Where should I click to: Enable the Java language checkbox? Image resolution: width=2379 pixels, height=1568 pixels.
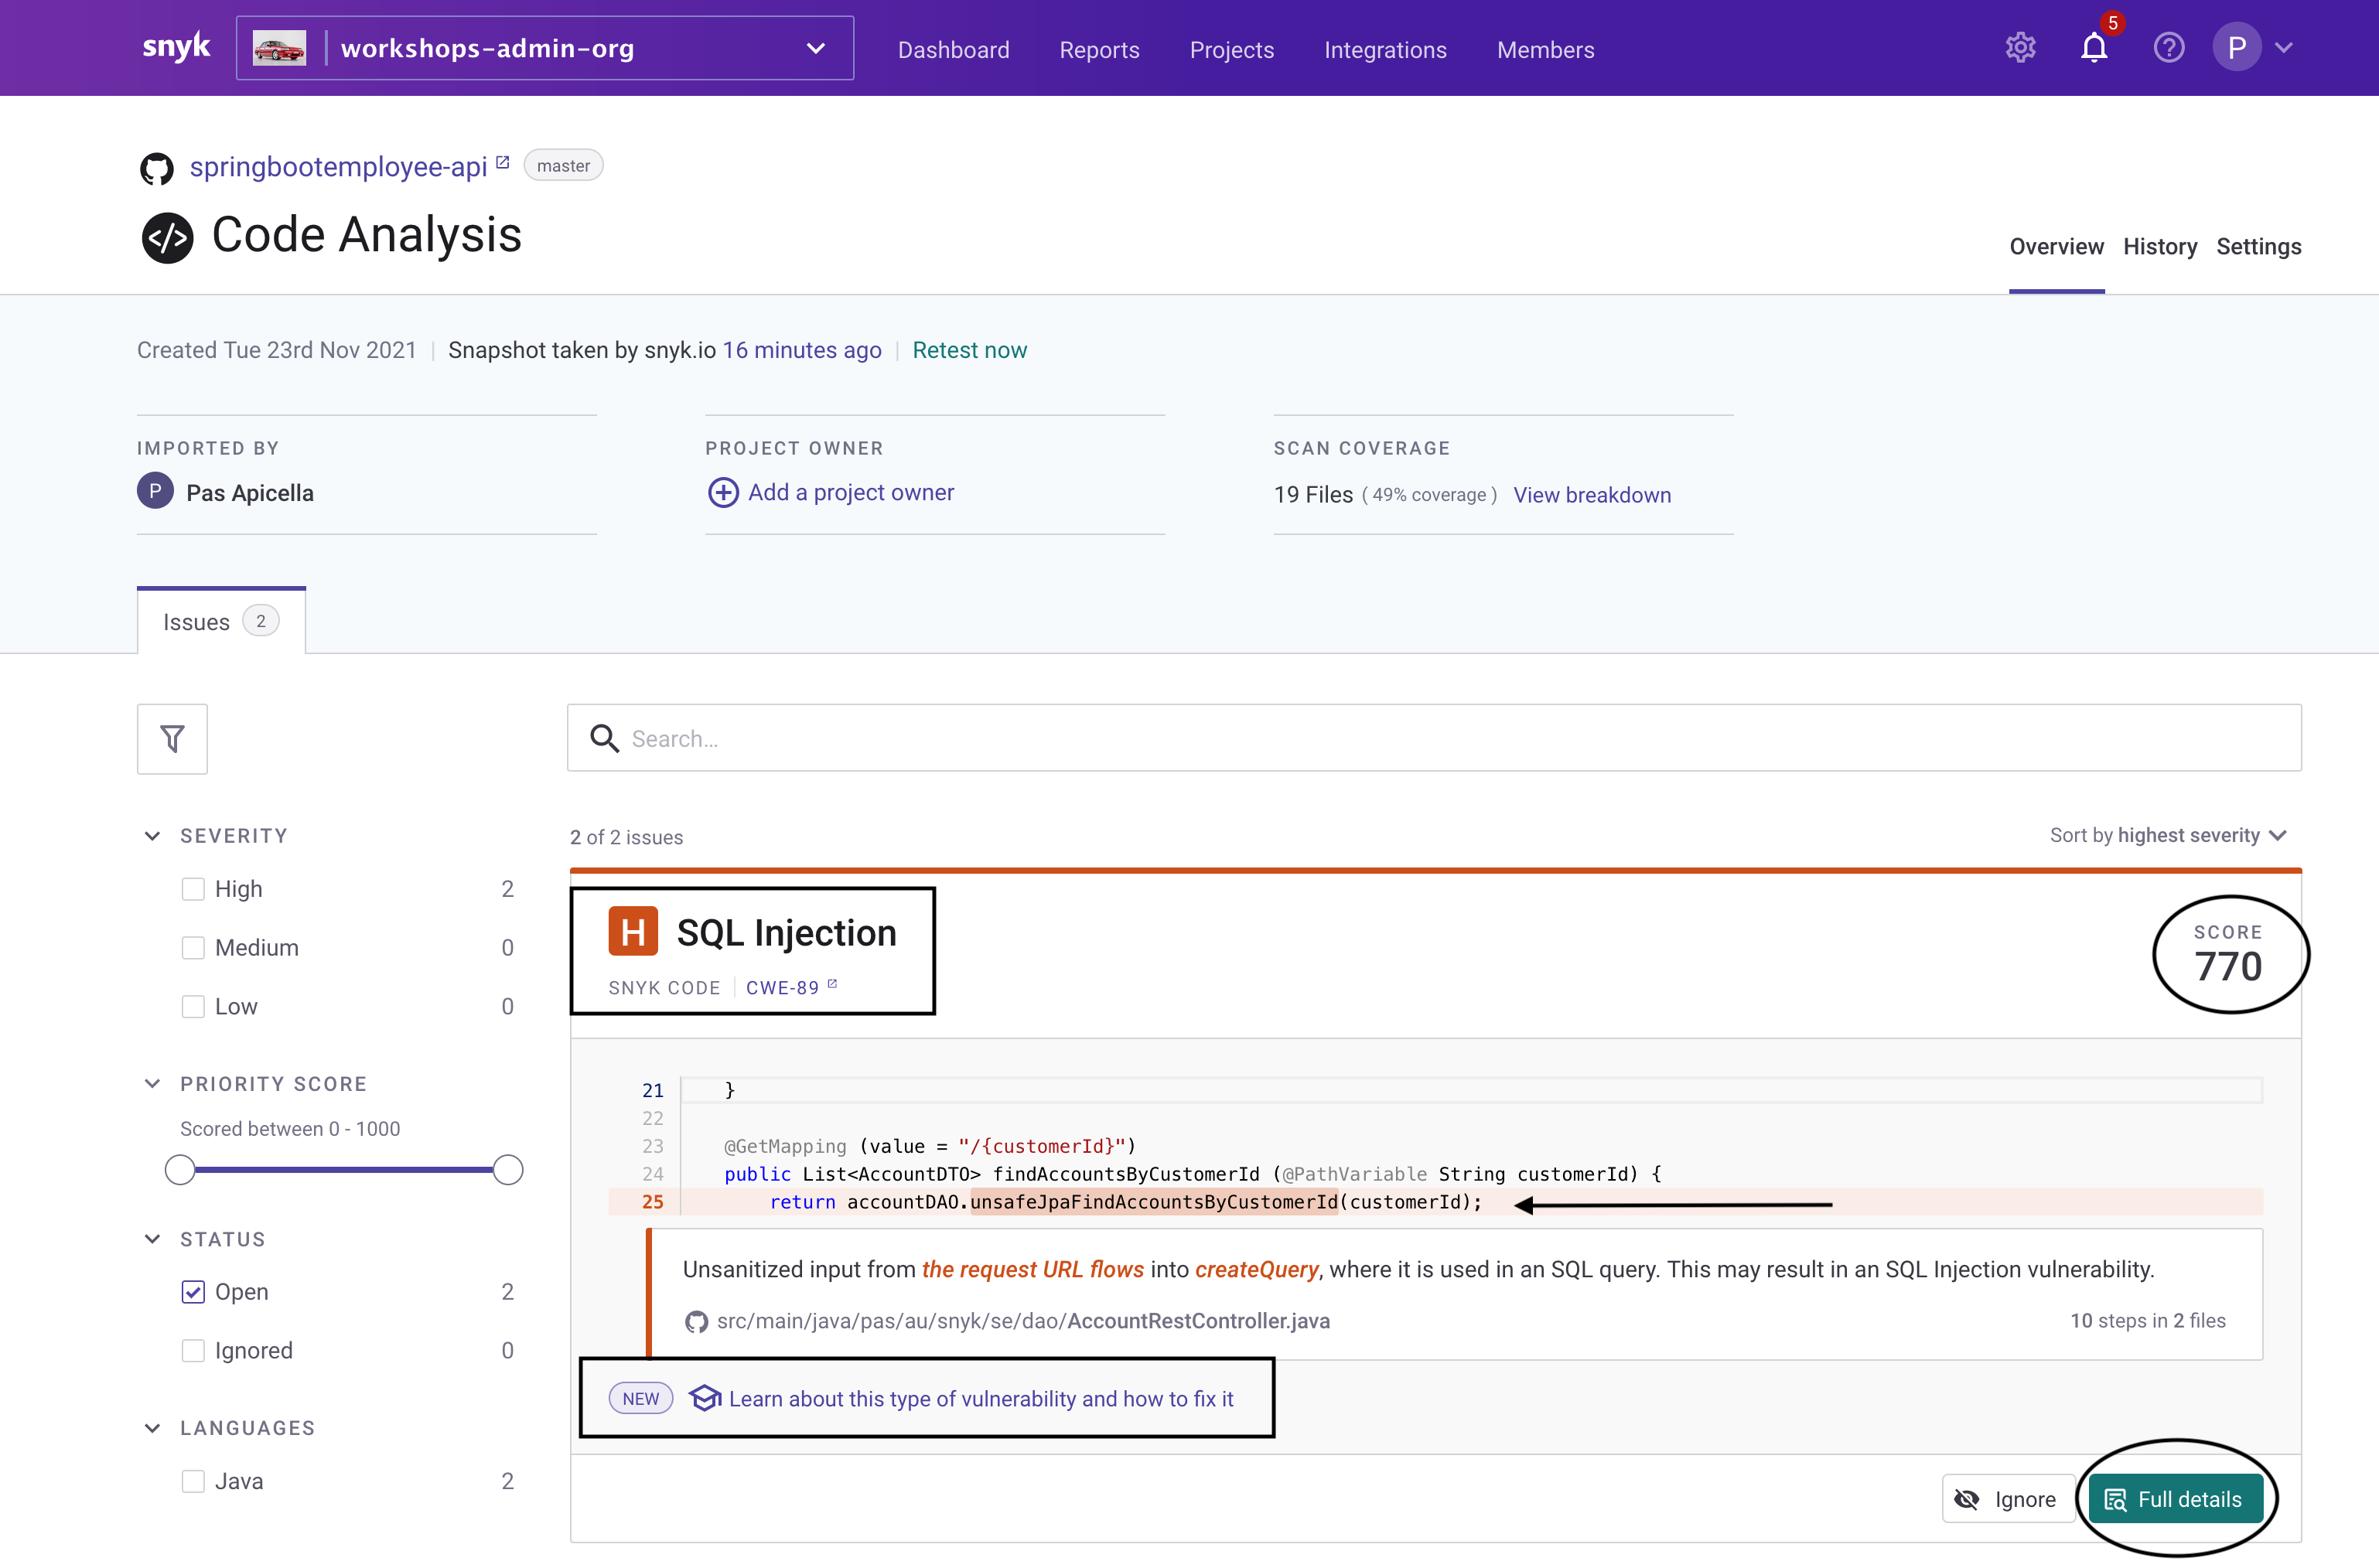click(x=193, y=1481)
